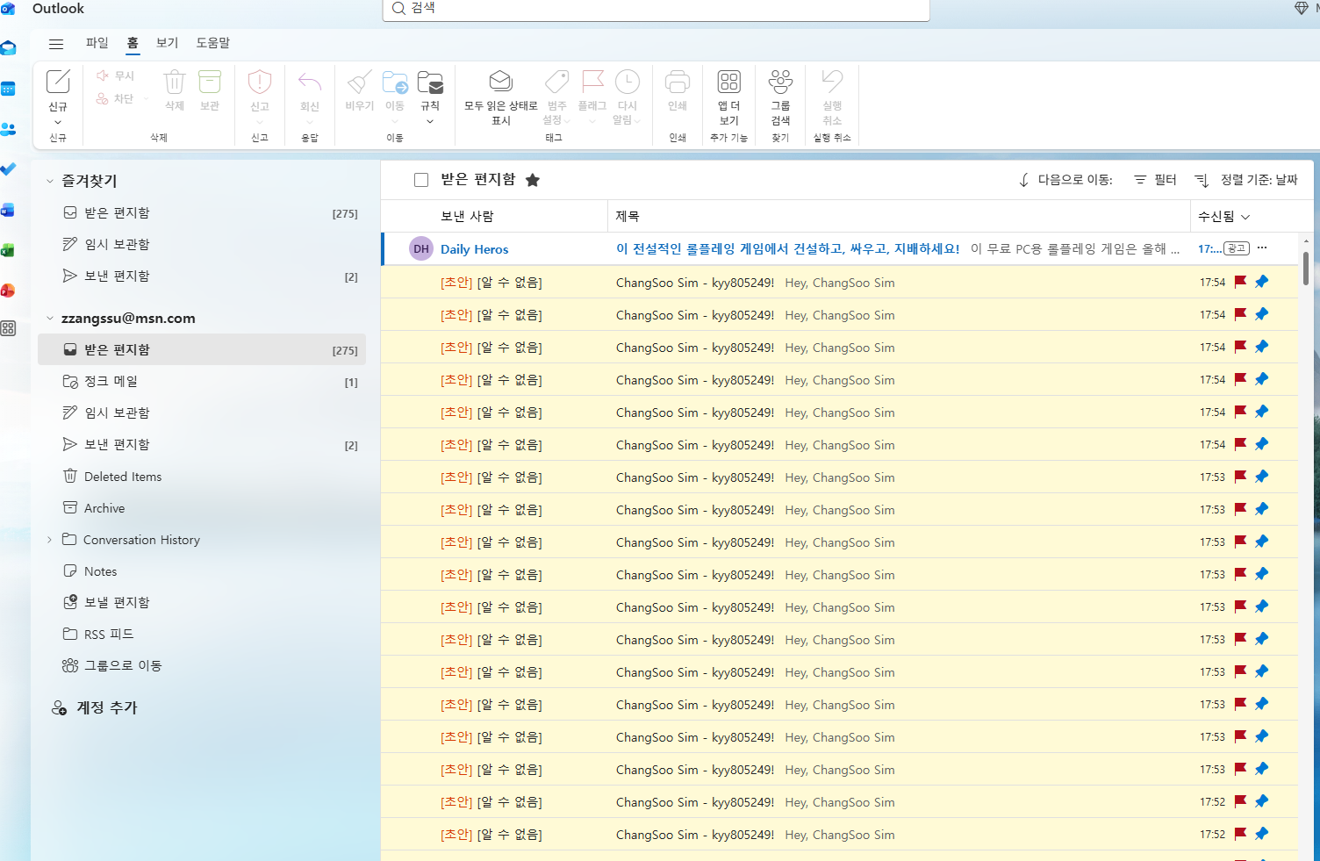Open the 정크 메일 (junk) folder

tap(202, 382)
